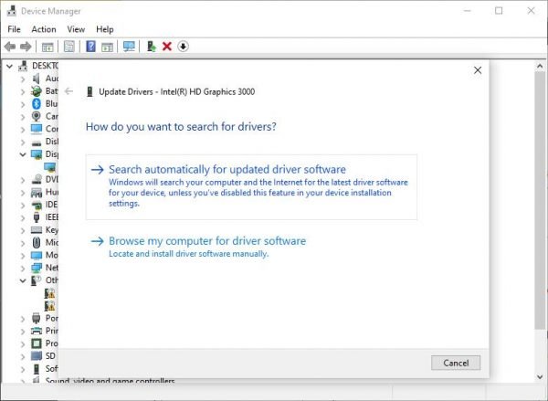The image size is (548, 401).
Task: Click the black down-arrow disable device icon
Action: 183,47
